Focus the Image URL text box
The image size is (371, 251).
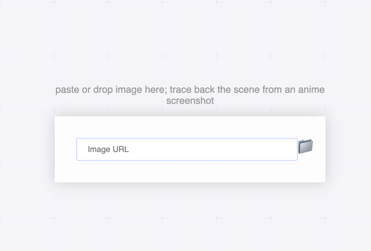pyautogui.click(x=187, y=149)
